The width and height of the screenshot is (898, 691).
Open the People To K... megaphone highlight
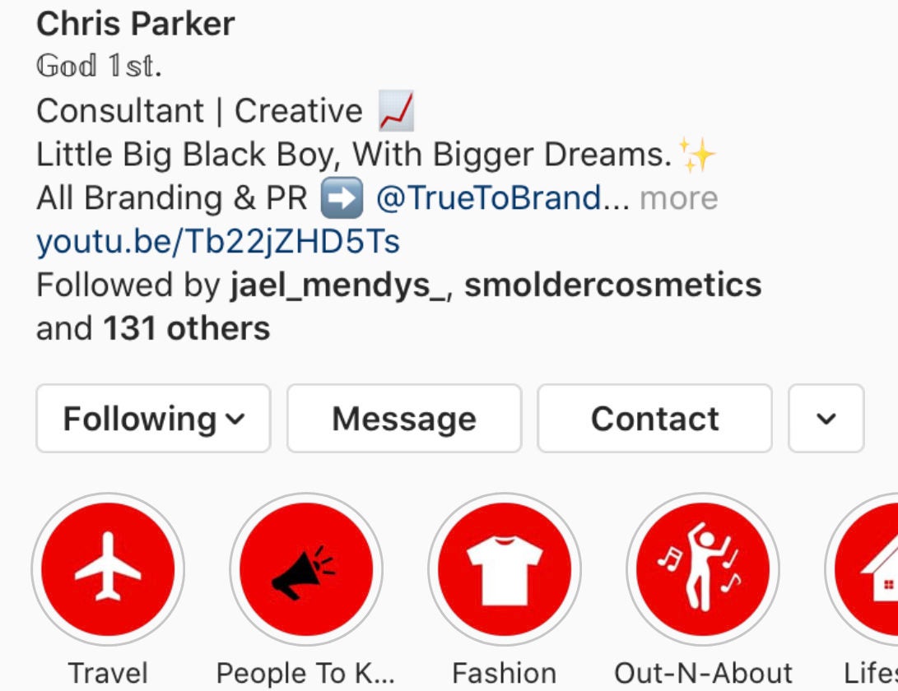tap(306, 569)
